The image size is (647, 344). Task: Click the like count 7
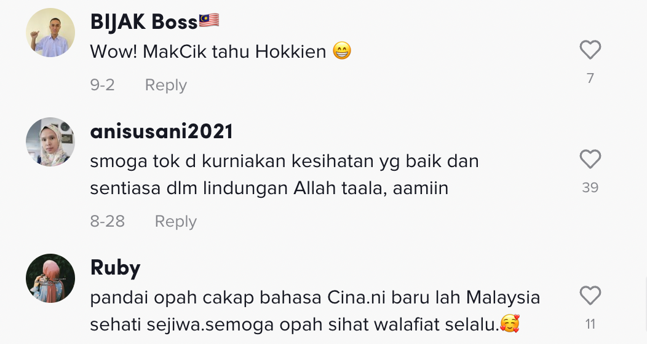click(590, 78)
